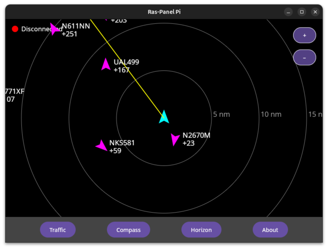
Task: Click the NKS581 +59 altitude label
Action: coord(115,151)
